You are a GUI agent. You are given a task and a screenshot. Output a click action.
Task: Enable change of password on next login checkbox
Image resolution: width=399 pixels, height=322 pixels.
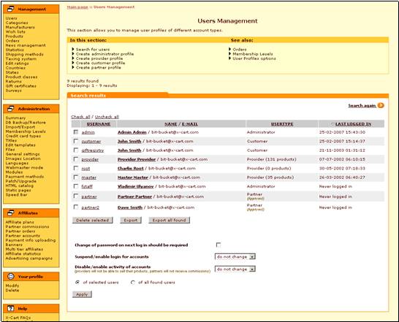(218, 245)
